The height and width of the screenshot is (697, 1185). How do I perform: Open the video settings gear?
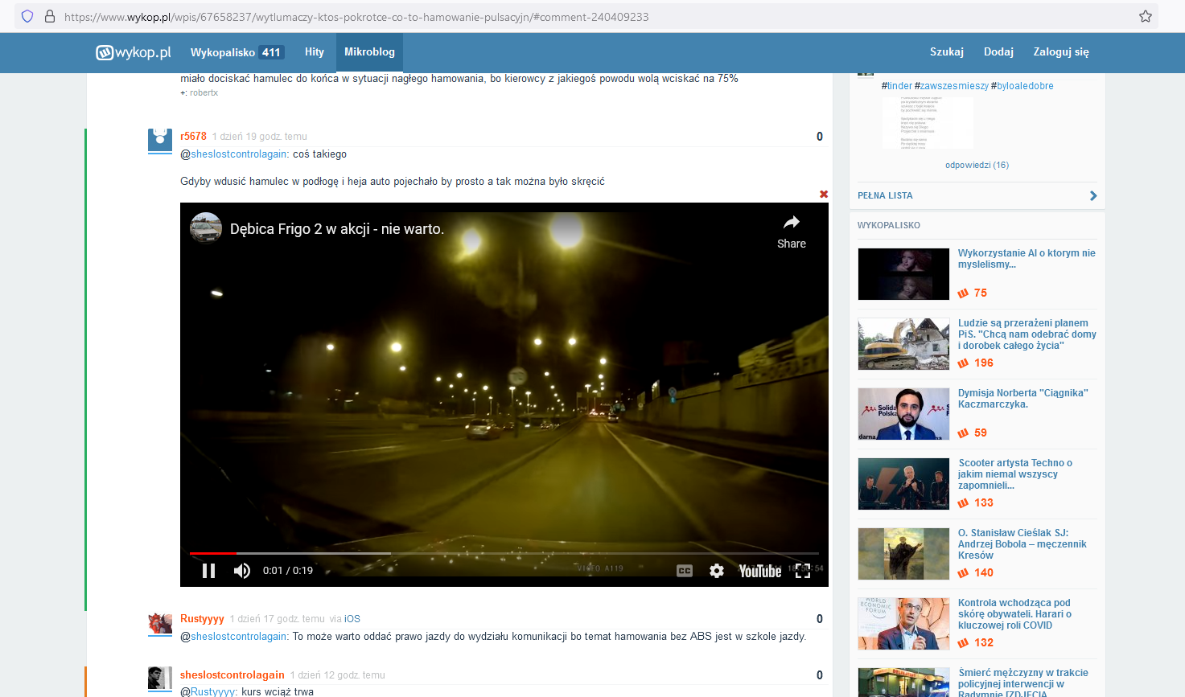click(x=716, y=571)
